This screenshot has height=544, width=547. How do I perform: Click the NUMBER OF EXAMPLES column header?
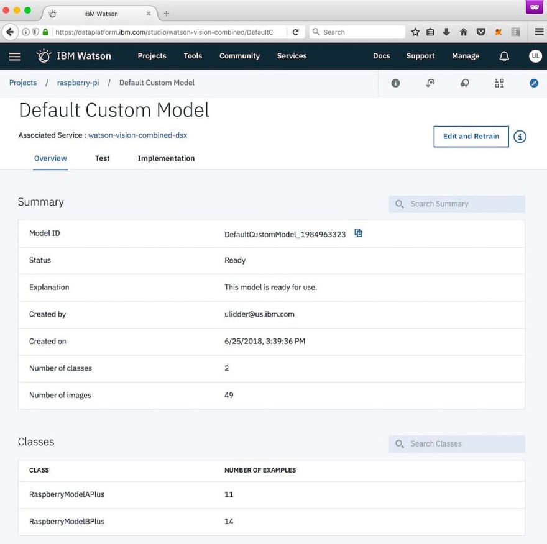pos(260,470)
